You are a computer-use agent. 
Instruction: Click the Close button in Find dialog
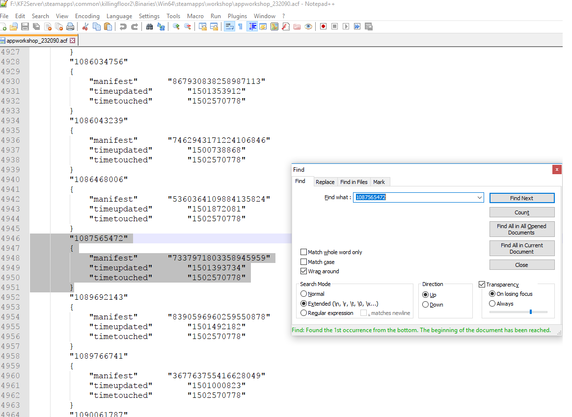[521, 265]
